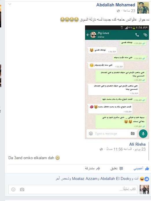Share the post using the مشاركة button
Viewport: 151px width, 201px height.
(x=92, y=168)
